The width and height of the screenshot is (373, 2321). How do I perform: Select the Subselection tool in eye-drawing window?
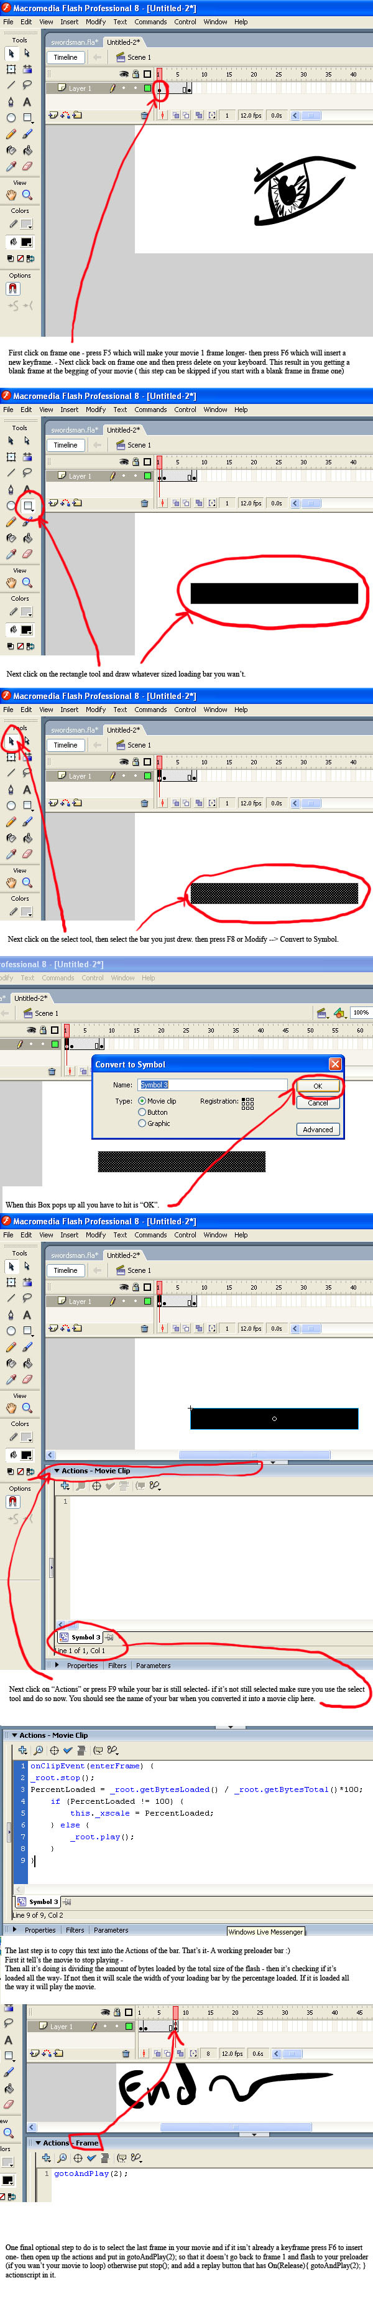[x=27, y=53]
